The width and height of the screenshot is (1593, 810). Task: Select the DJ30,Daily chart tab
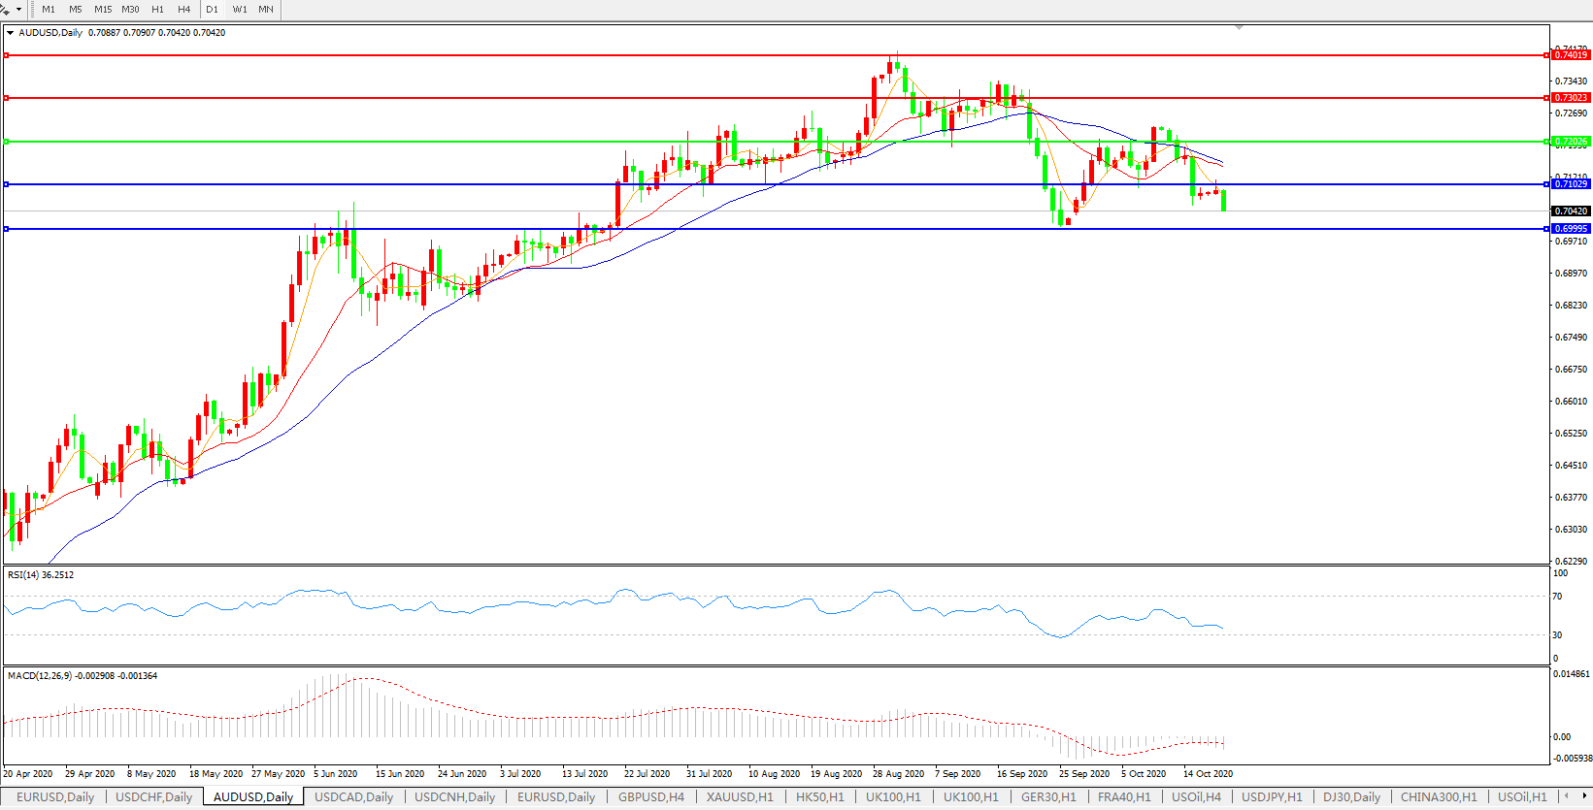click(x=1351, y=797)
